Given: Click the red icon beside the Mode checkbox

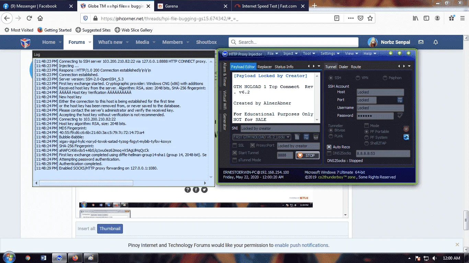Looking at the screenshot, I should click(x=406, y=129).
